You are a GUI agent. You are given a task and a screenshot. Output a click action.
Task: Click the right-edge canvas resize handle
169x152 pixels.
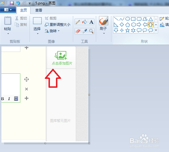[89, 95]
